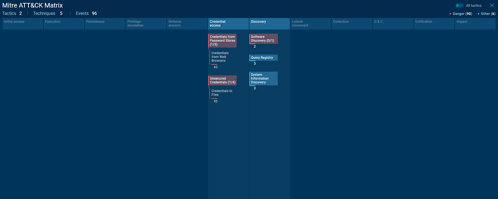This screenshot has height=199, width=498.
Task: Select Credentials from Web Browsers sub-technique
Action: pyautogui.click(x=220, y=57)
